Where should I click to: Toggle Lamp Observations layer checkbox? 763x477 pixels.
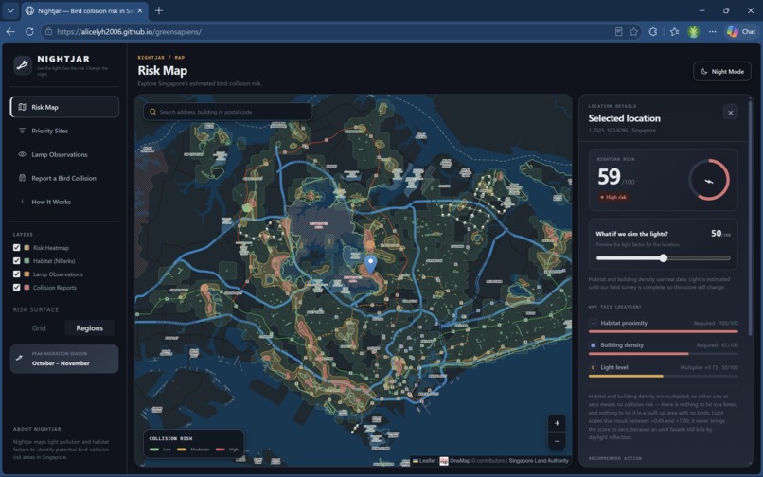tap(16, 274)
